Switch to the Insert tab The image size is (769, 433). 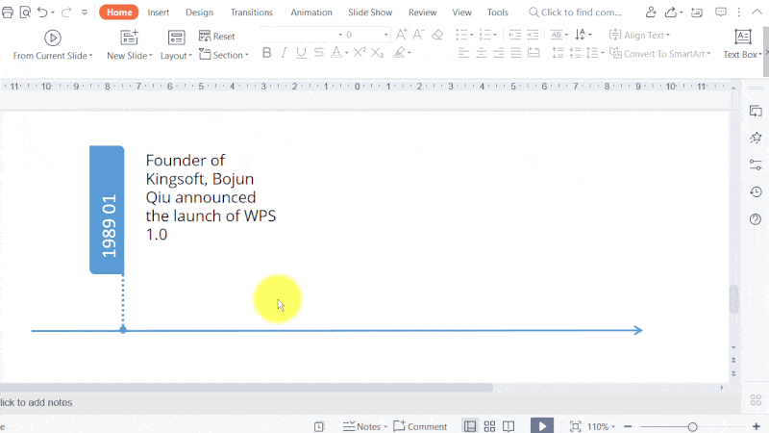tap(159, 13)
